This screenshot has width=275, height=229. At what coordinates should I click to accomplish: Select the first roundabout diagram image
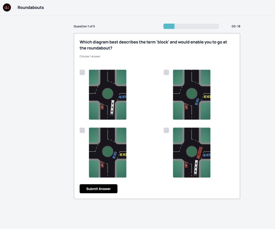click(x=108, y=95)
